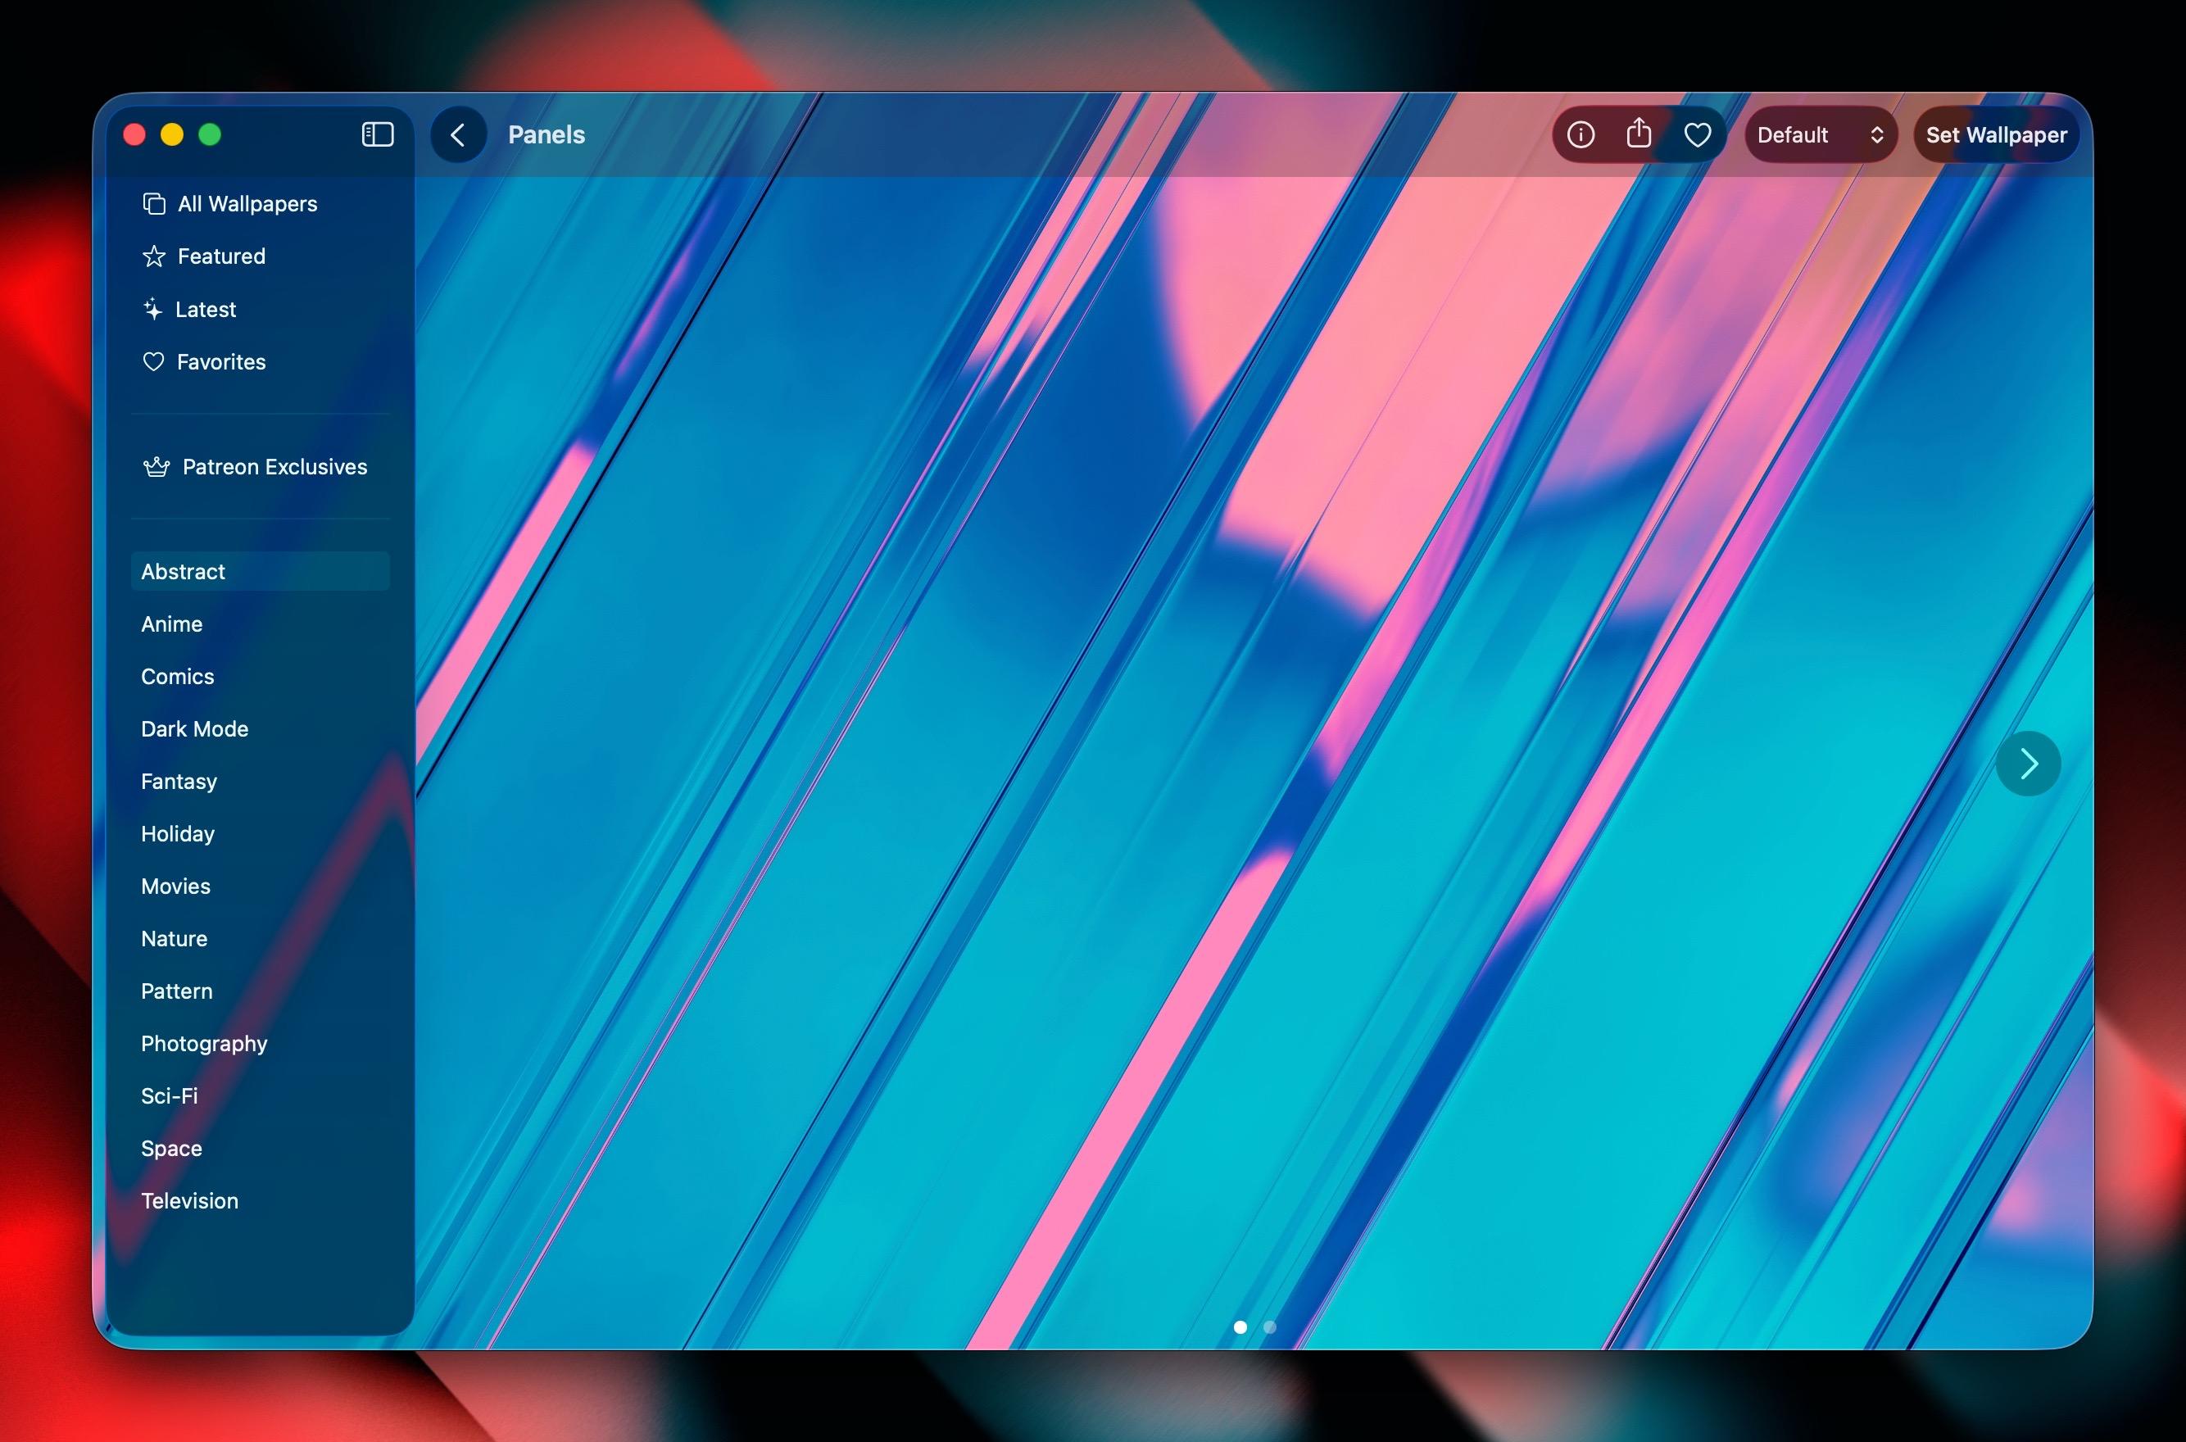Screen dimensions: 2186x1442
Task: View the Television category
Action: (x=261, y=1200)
